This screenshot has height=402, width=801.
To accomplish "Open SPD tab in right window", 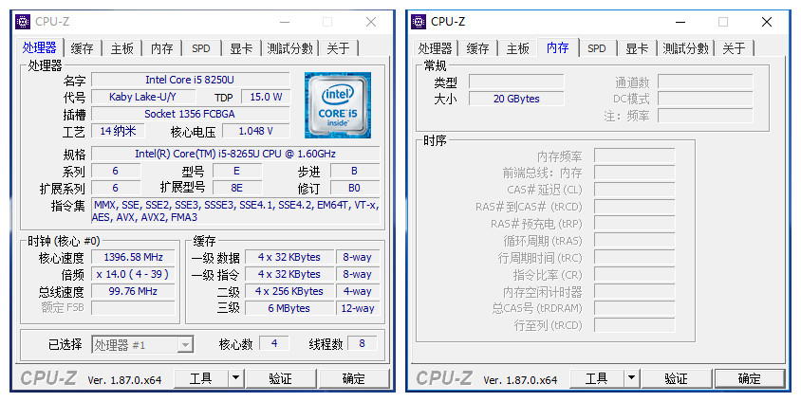I will pos(597,48).
